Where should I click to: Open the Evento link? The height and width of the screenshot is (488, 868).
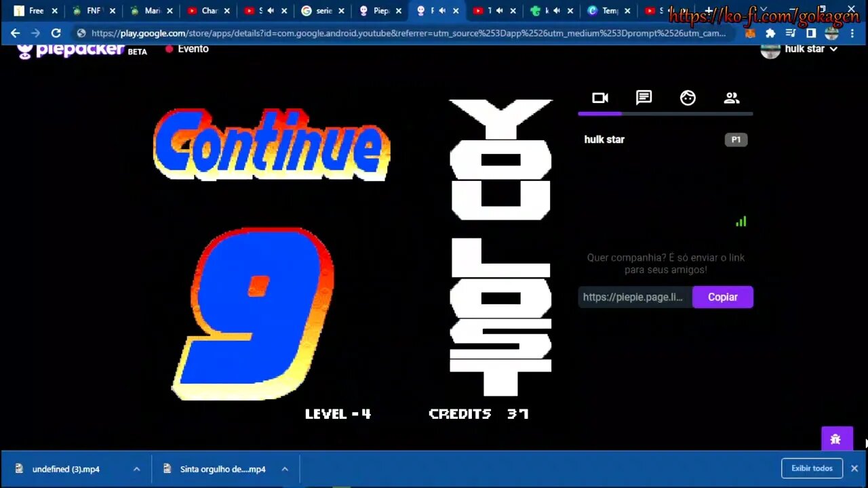pos(187,49)
